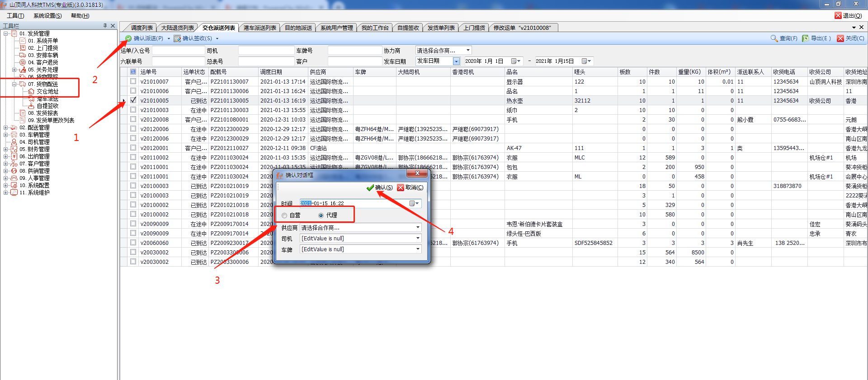This screenshot has width=868, height=380.
Task: Open 交仓地址 warehouse icon in tree
Action: [31, 91]
